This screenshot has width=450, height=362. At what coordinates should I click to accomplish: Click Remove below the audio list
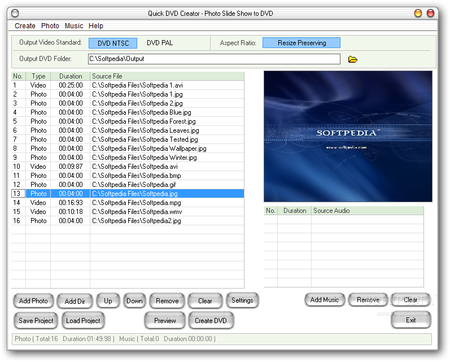(368, 300)
